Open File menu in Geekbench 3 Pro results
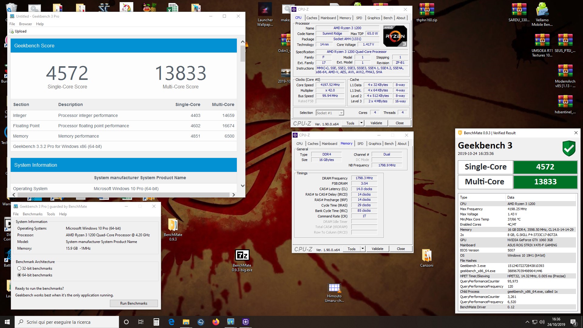This screenshot has height=328, width=583. click(x=12, y=24)
